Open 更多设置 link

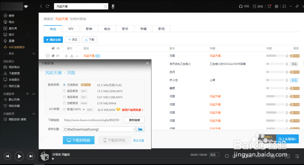138,141
